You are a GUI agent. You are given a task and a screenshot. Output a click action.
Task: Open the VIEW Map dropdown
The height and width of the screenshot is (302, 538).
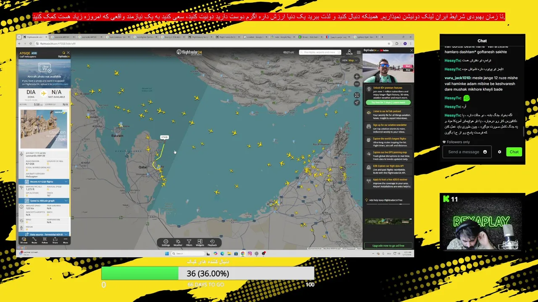click(350, 60)
